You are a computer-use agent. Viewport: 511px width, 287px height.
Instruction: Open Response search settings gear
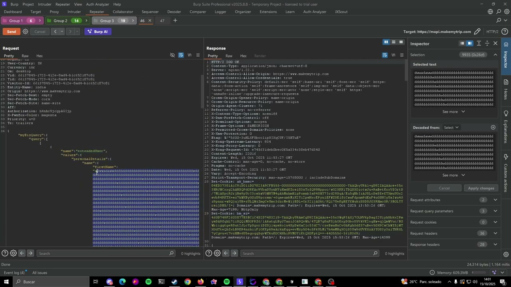click(x=217, y=254)
